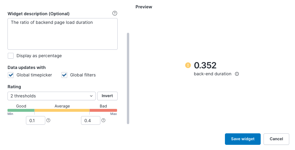Click the yellow Average rating segment

pyautogui.click(x=62, y=110)
